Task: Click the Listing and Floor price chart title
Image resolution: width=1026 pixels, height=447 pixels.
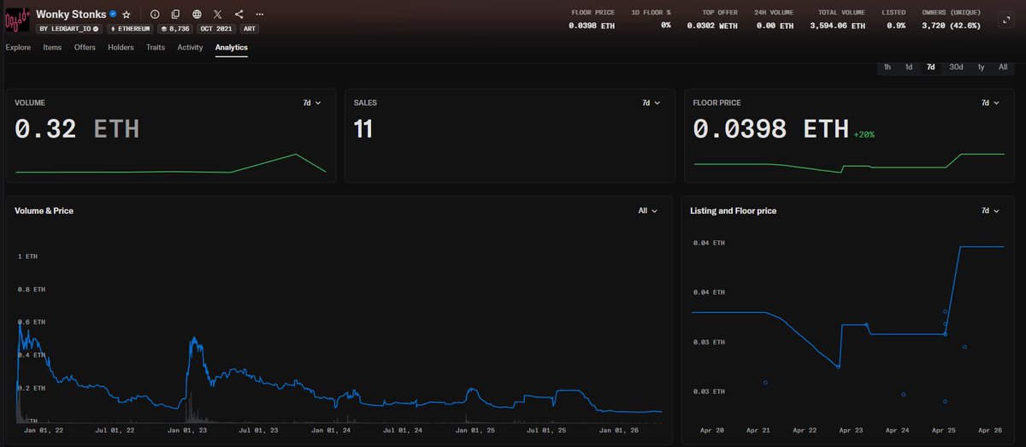Action: pyautogui.click(x=733, y=210)
